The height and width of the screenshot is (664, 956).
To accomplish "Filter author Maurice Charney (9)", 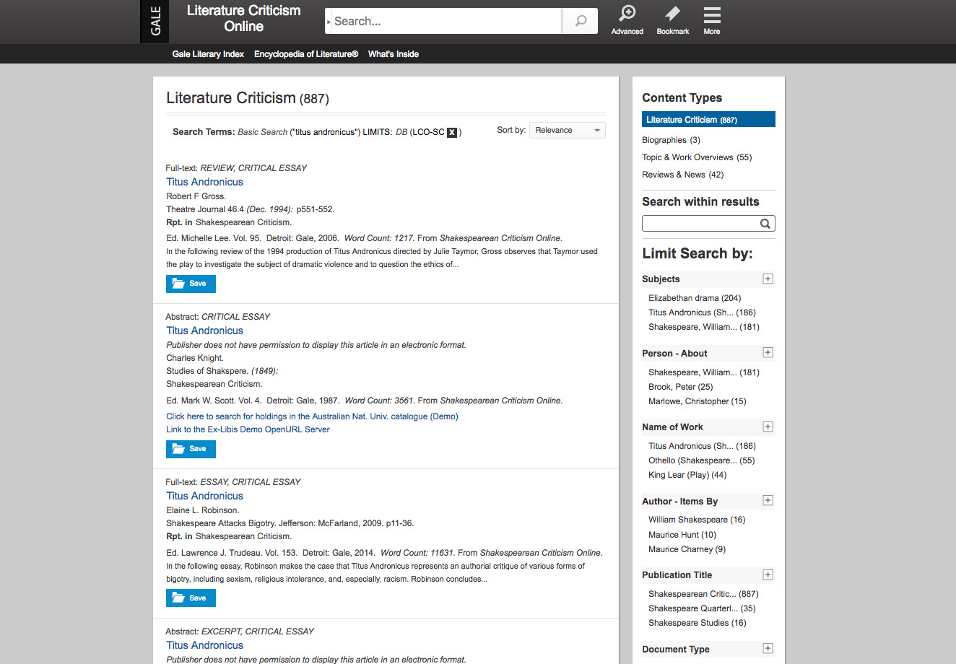I will [687, 549].
